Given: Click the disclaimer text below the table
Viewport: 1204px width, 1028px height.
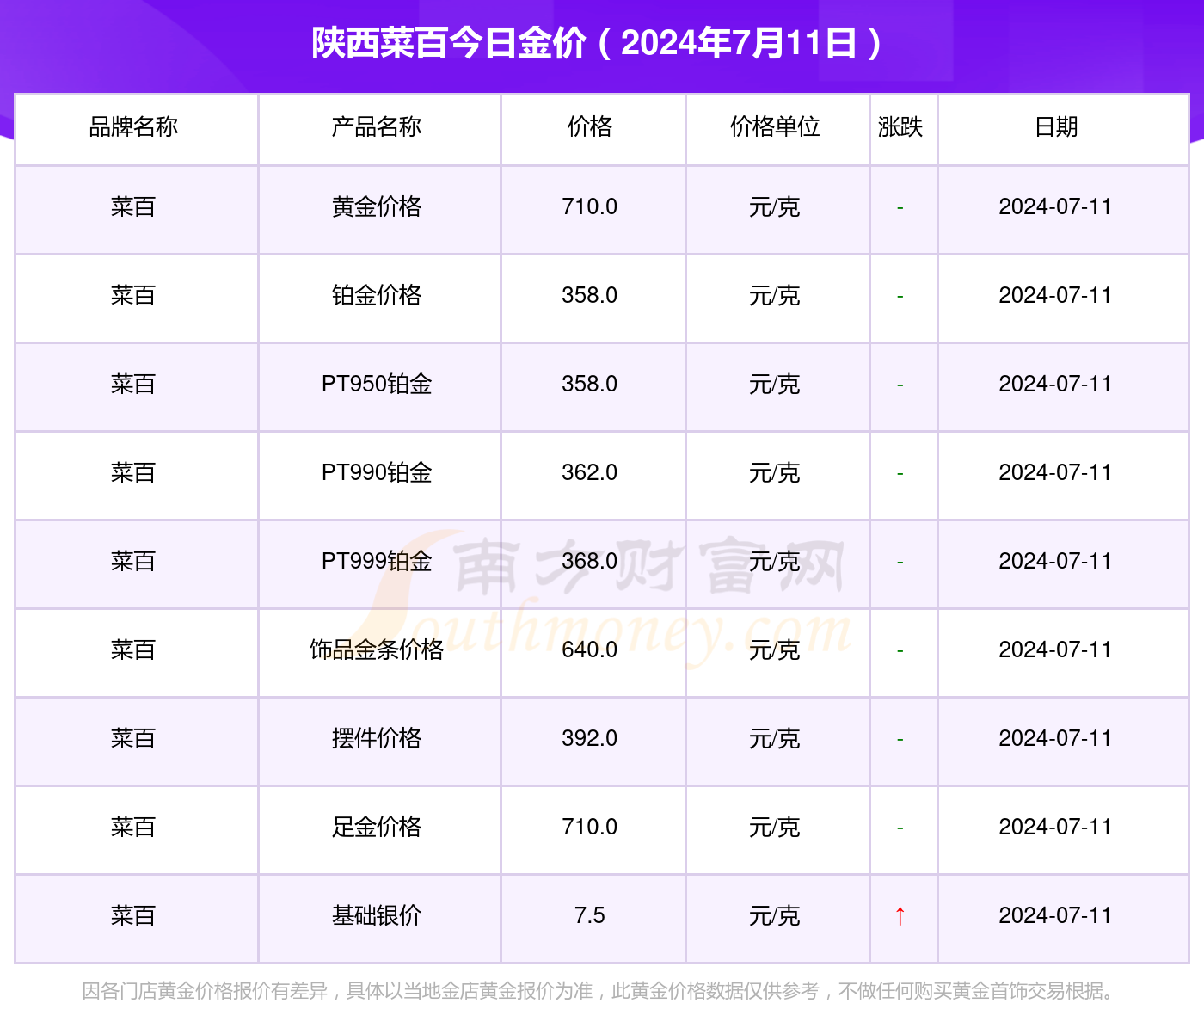Looking at the screenshot, I should (600, 992).
